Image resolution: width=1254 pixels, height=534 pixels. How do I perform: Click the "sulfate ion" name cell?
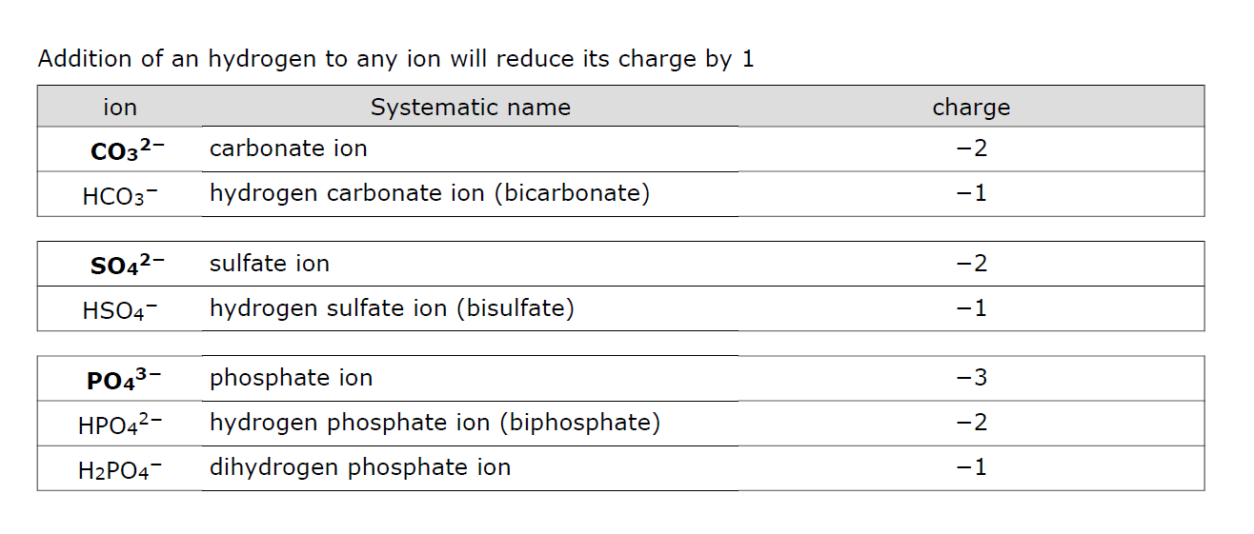click(270, 264)
